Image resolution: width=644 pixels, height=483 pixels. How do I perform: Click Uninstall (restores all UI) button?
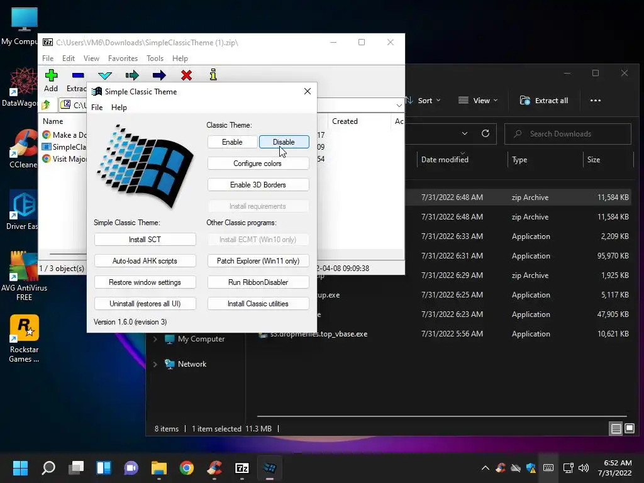(x=145, y=304)
